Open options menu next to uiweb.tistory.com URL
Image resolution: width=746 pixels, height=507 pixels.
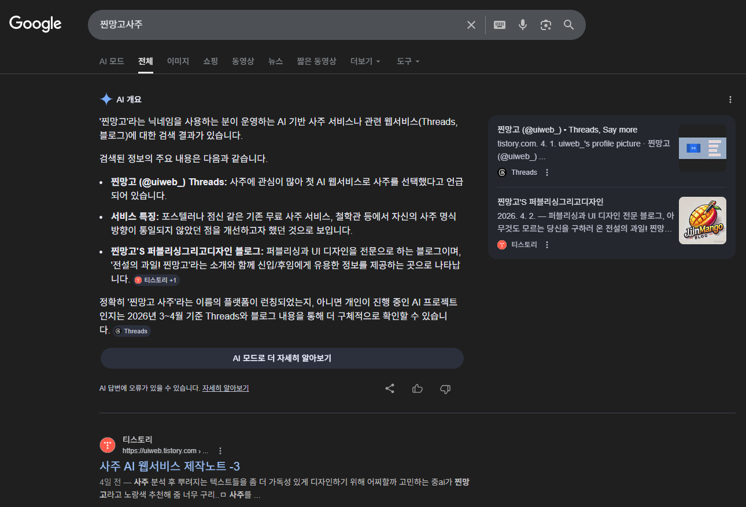point(220,451)
